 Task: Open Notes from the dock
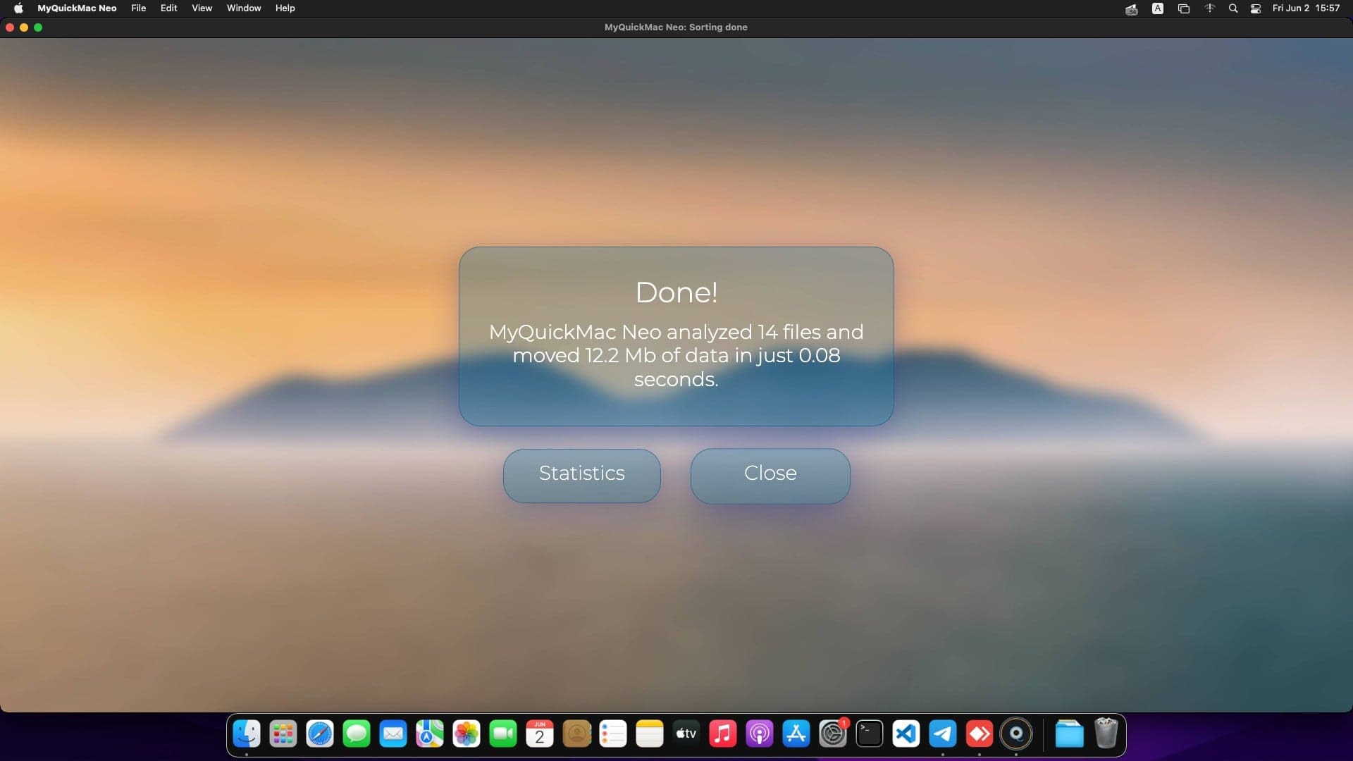[x=650, y=734]
